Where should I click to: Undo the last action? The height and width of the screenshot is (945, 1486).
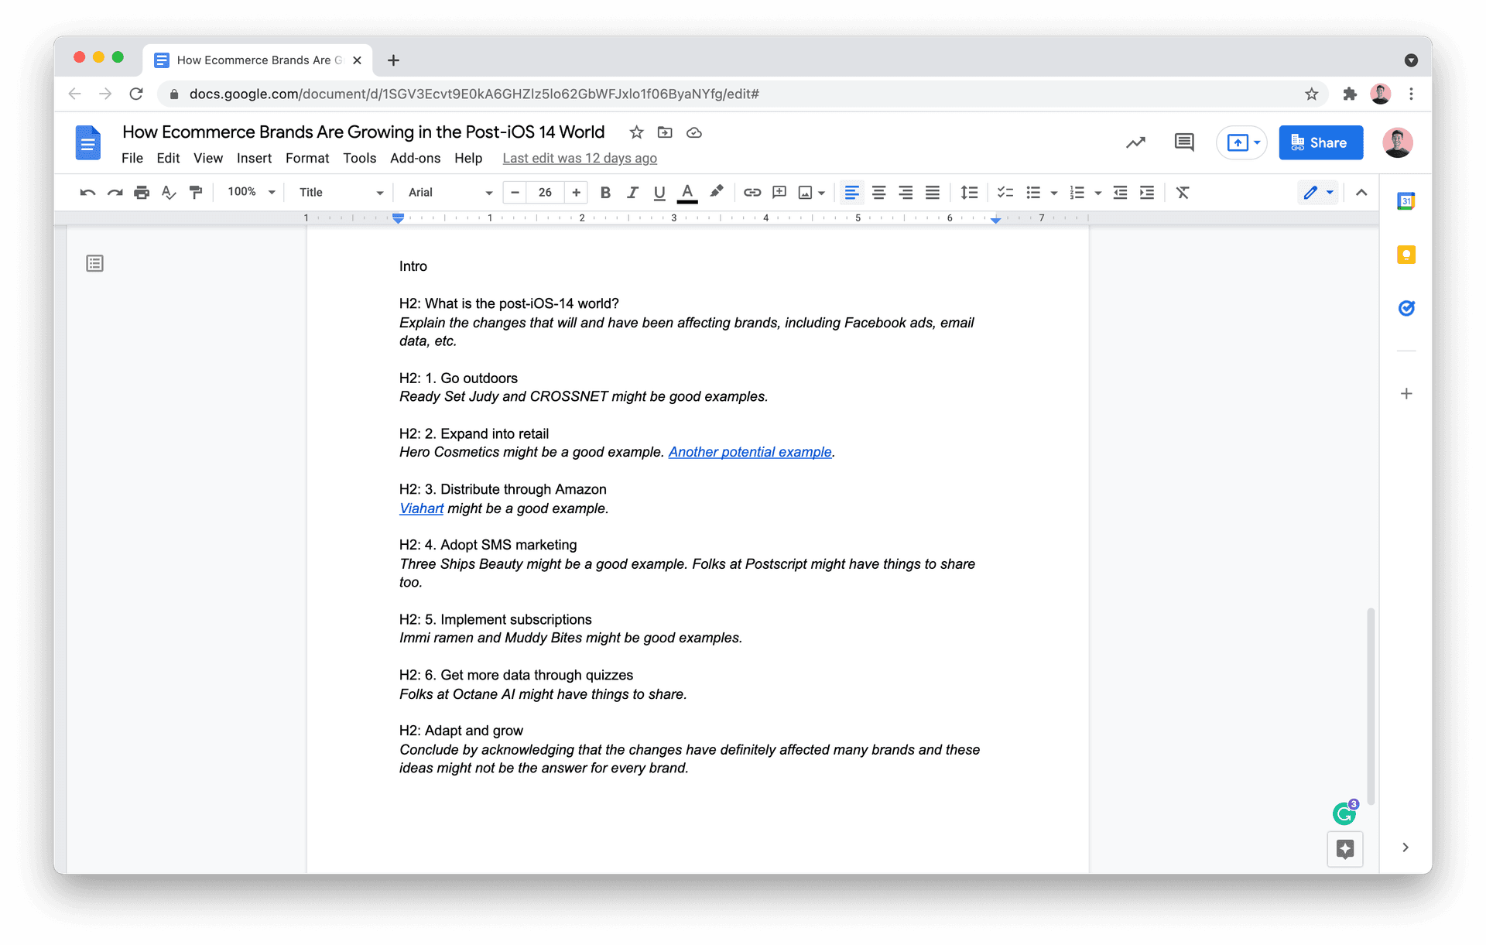point(87,193)
